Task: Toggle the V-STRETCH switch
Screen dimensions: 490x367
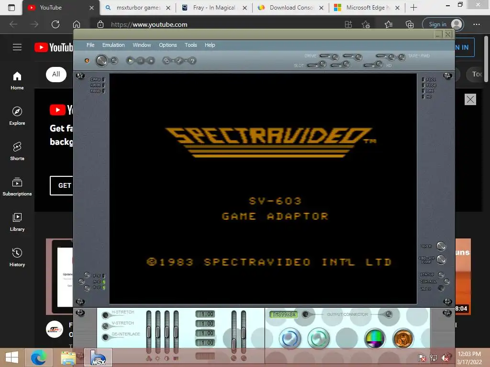Action: [106, 326]
